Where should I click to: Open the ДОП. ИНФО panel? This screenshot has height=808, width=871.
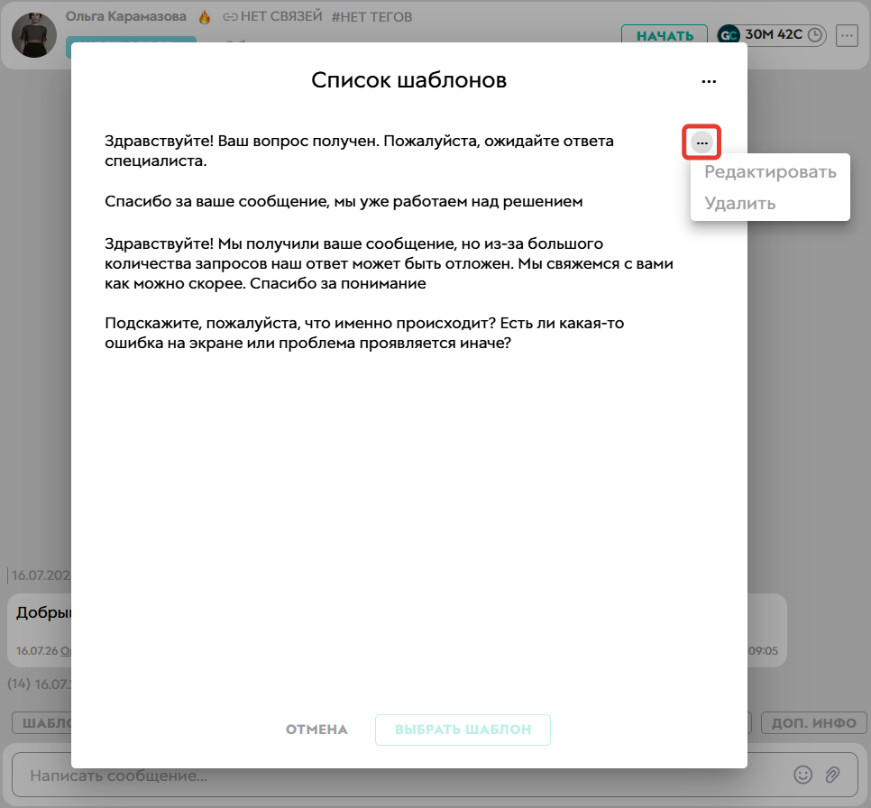[814, 723]
